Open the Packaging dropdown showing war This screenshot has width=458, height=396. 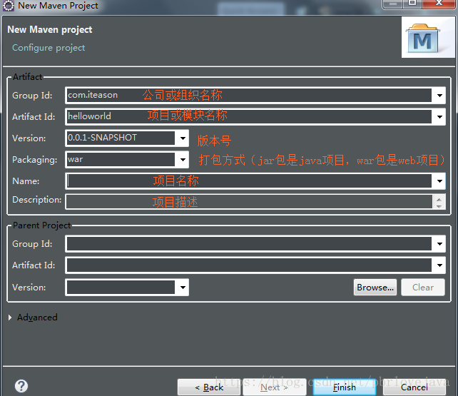pyautogui.click(x=183, y=159)
